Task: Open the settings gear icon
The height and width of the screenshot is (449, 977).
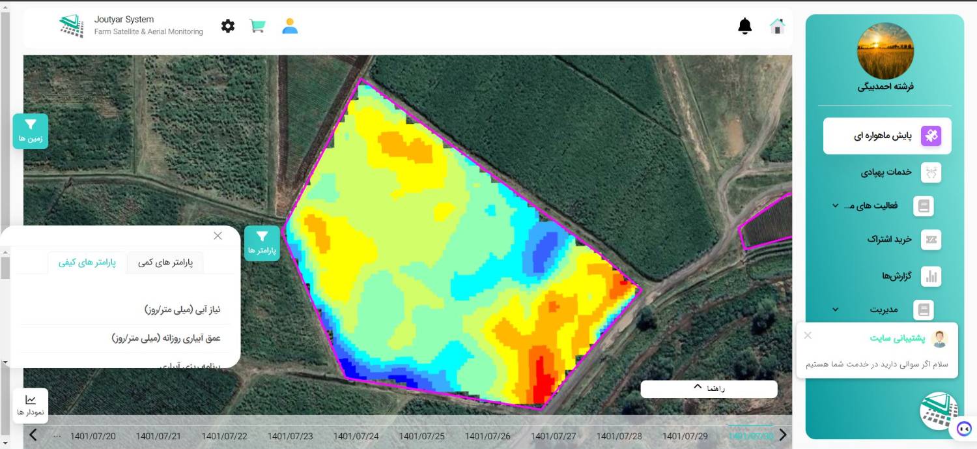Action: [228, 26]
